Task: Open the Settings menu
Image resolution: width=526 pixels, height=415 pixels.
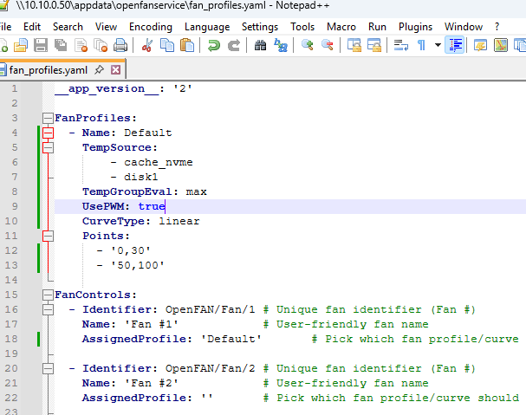Action: 260,27
